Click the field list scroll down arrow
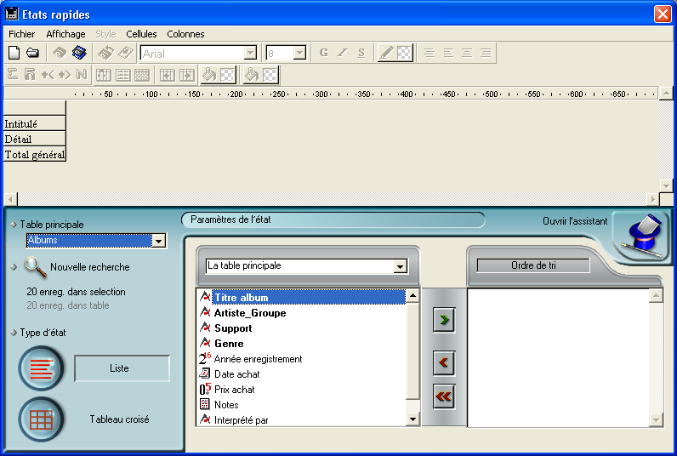Image resolution: width=677 pixels, height=456 pixels. 412,419
